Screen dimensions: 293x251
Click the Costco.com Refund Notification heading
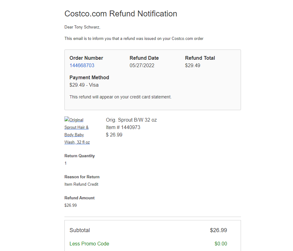(x=121, y=14)
